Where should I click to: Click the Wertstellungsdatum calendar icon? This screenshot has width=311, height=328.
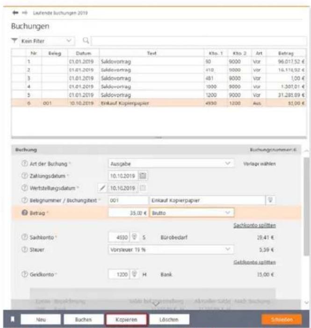(x=143, y=188)
